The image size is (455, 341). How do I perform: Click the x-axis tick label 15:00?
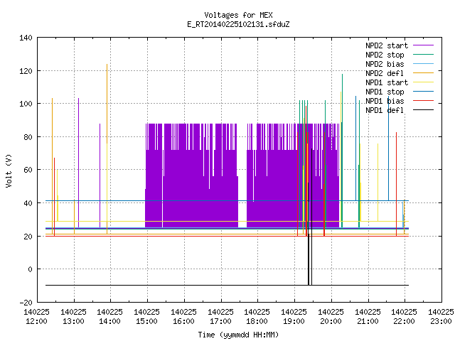pos(147,322)
